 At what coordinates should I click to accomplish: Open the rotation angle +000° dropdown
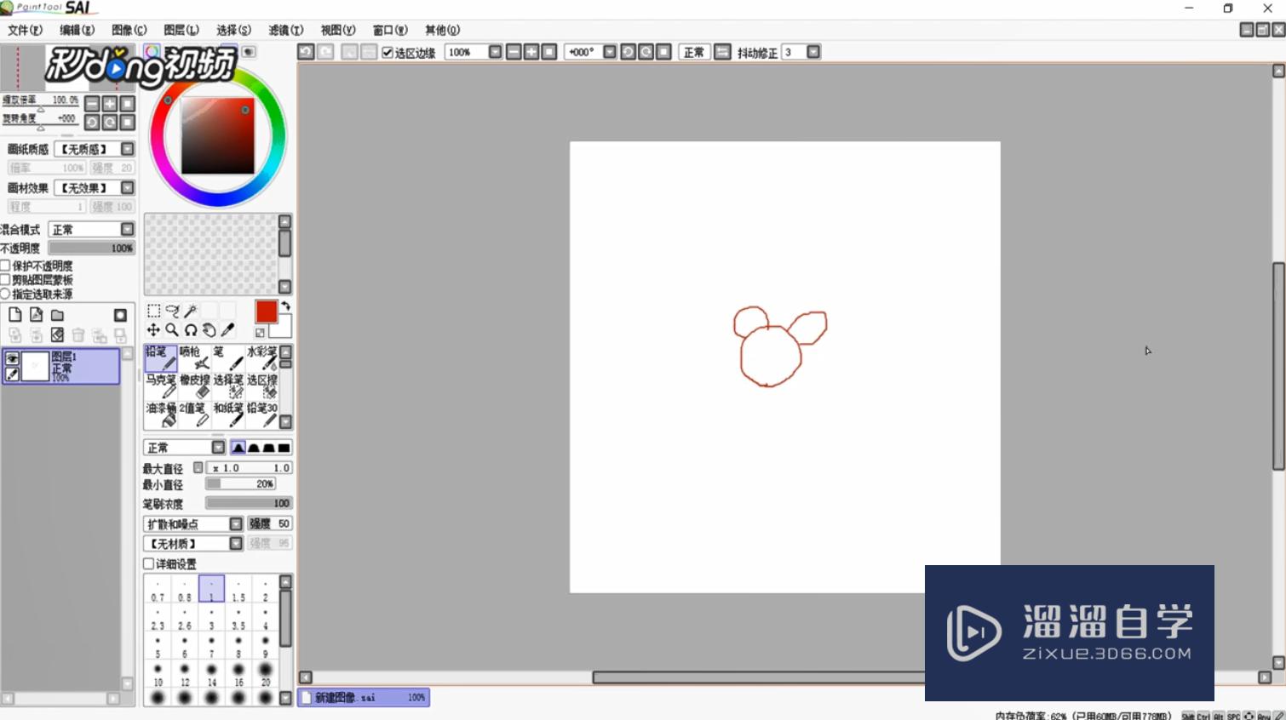coord(610,52)
